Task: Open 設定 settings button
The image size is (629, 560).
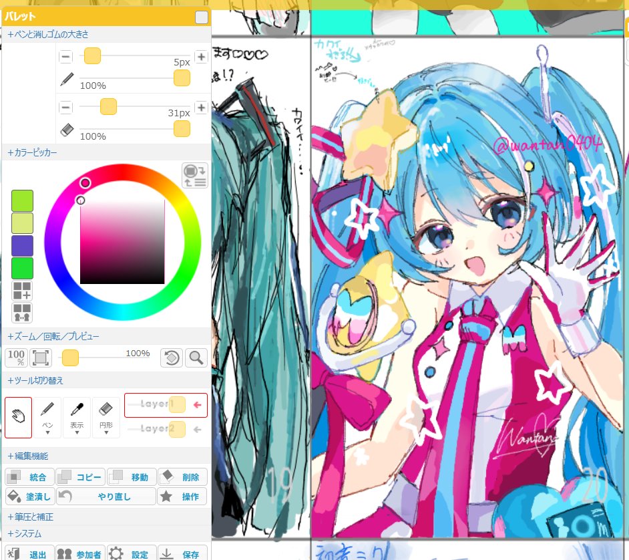Action: coord(132,553)
